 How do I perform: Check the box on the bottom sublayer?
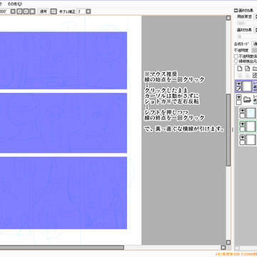242,143
